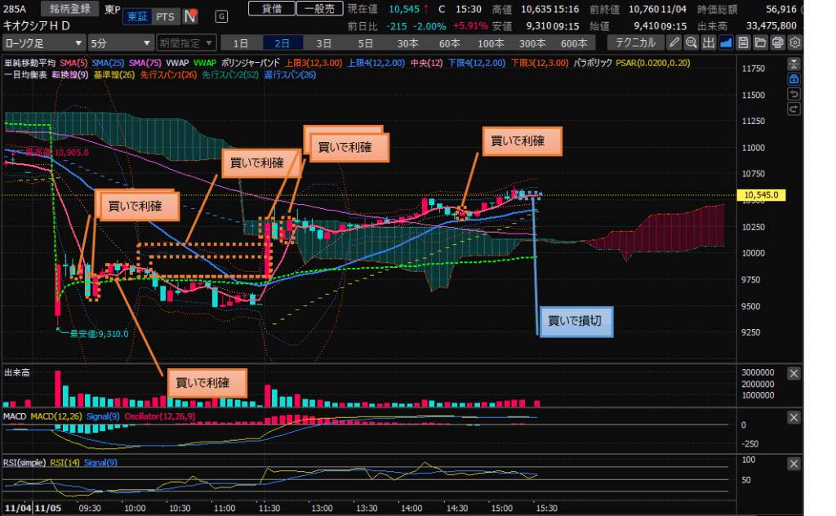Open the ローソク足 chart type dropdown
This screenshot has width=836, height=516.
tap(43, 42)
